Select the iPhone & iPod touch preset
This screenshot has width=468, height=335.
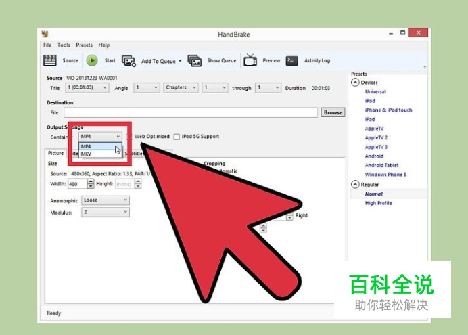[388, 110]
